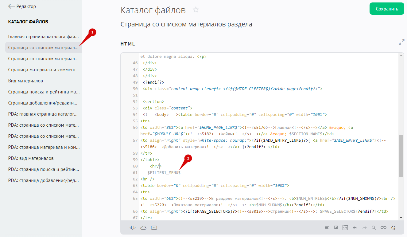Open the cloud icon in editor toolbar
This screenshot has height=237, width=407.
143,228
